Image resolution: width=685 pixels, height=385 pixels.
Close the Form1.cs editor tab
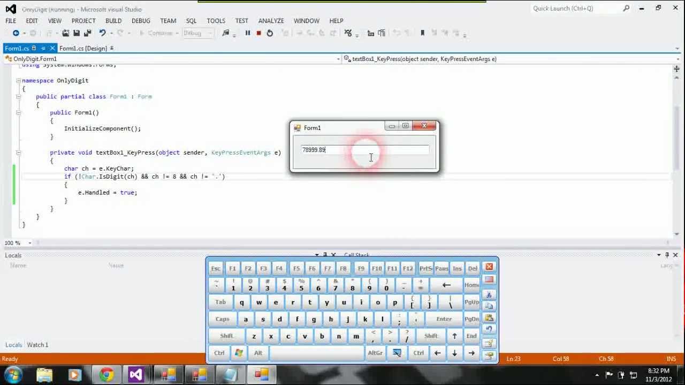tap(52, 48)
